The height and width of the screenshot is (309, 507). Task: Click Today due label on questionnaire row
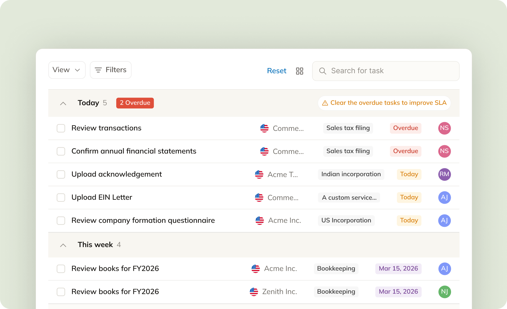[409, 221]
